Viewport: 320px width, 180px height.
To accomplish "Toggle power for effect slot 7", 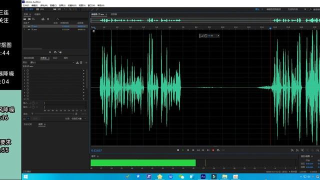I will click(x=27, y=89).
